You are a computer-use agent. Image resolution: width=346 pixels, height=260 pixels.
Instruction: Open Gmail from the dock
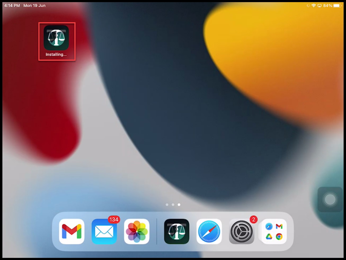(x=72, y=231)
